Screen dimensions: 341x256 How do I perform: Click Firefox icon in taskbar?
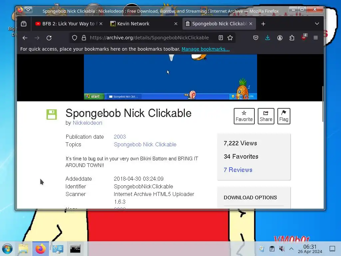pos(40,249)
